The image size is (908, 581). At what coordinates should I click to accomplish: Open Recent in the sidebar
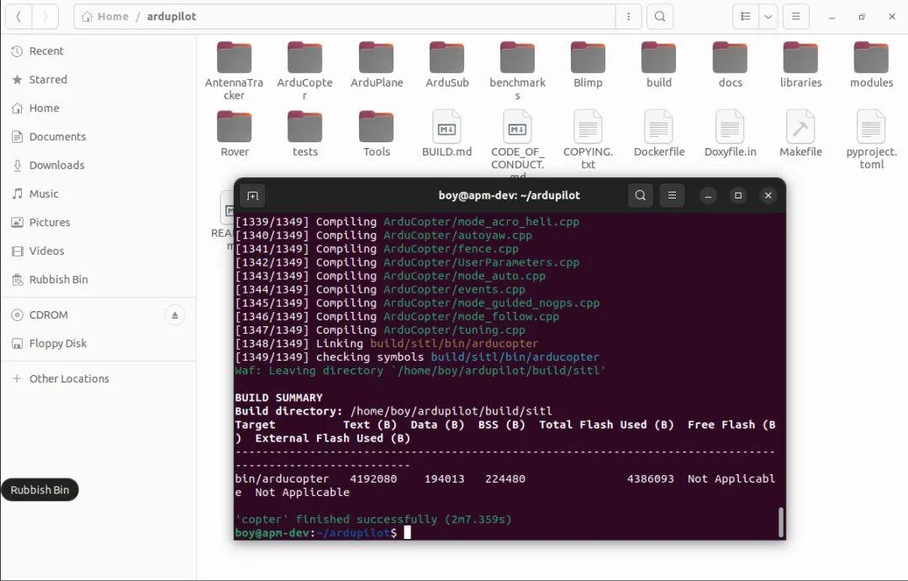pyautogui.click(x=98, y=51)
